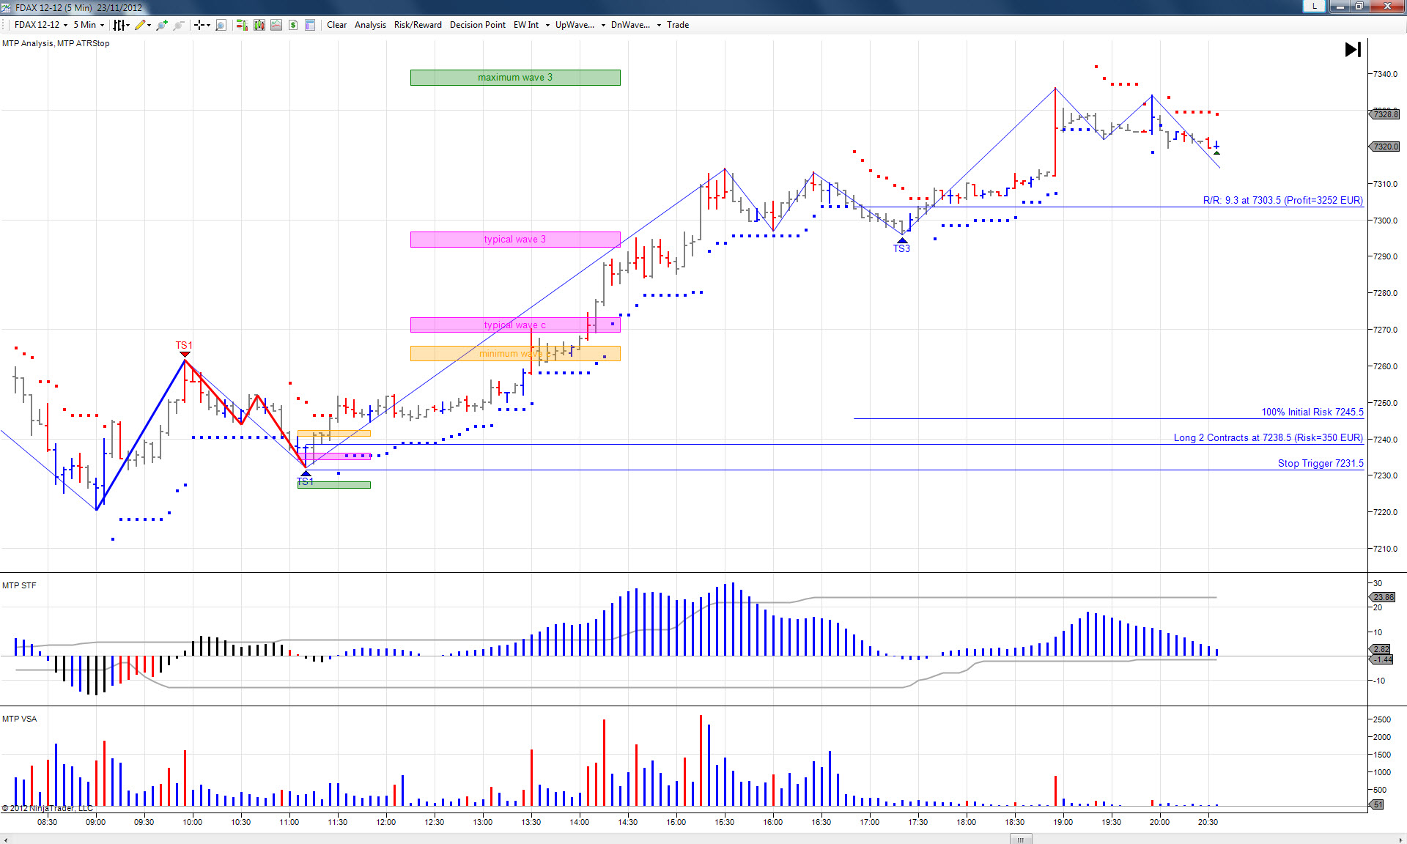Click the 7320.0 price marker
The image size is (1407, 844).
tap(1385, 147)
